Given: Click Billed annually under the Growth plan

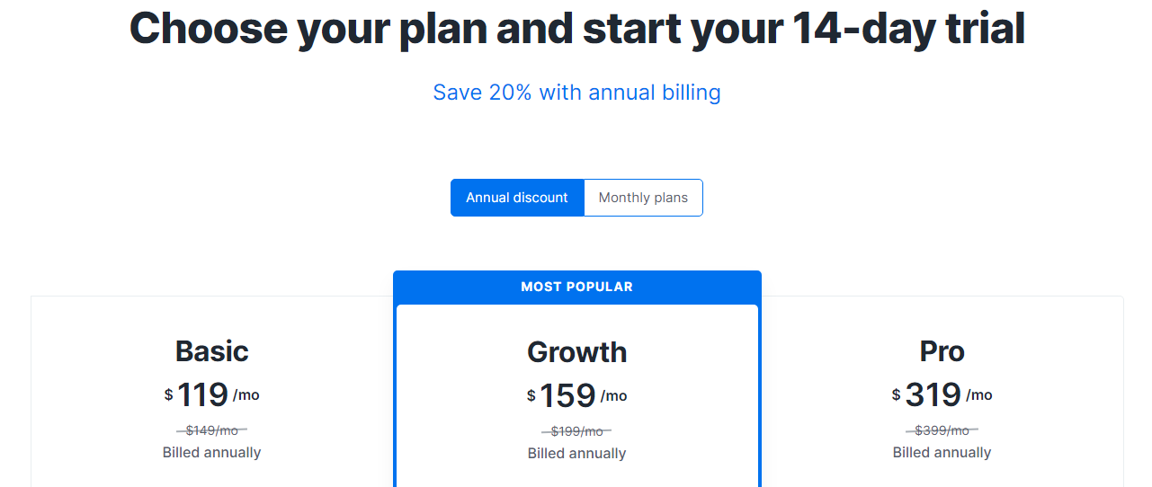Looking at the screenshot, I should click(x=576, y=453).
